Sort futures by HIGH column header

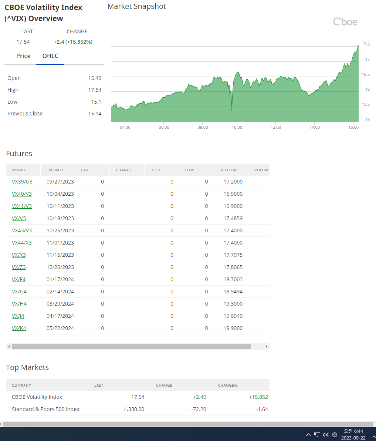(162, 170)
